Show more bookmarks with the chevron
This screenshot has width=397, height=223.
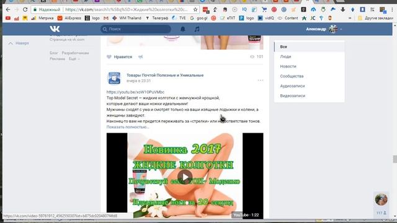[x=350, y=18]
